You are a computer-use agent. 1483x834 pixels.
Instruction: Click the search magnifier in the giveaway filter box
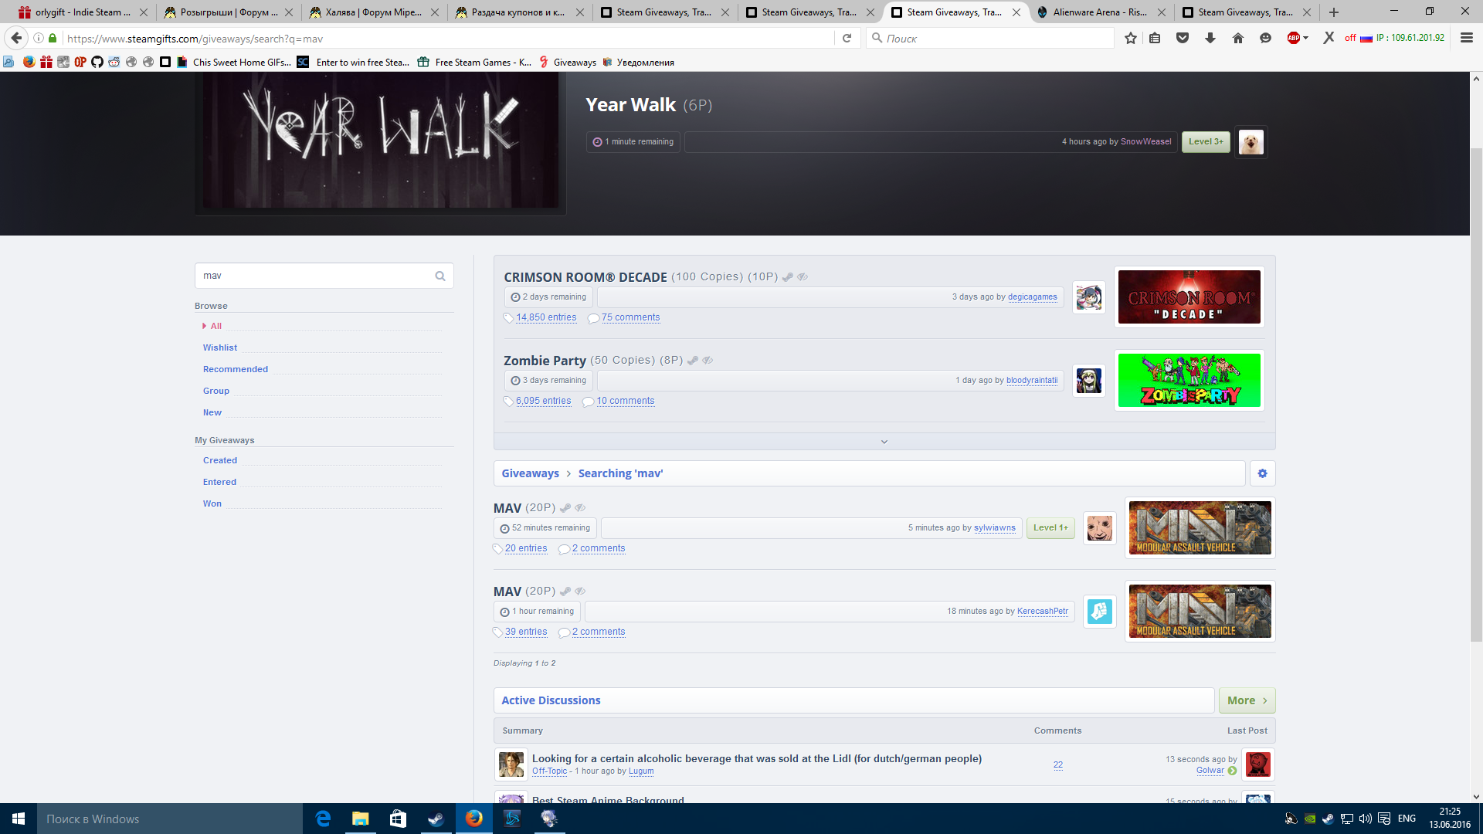pos(440,276)
